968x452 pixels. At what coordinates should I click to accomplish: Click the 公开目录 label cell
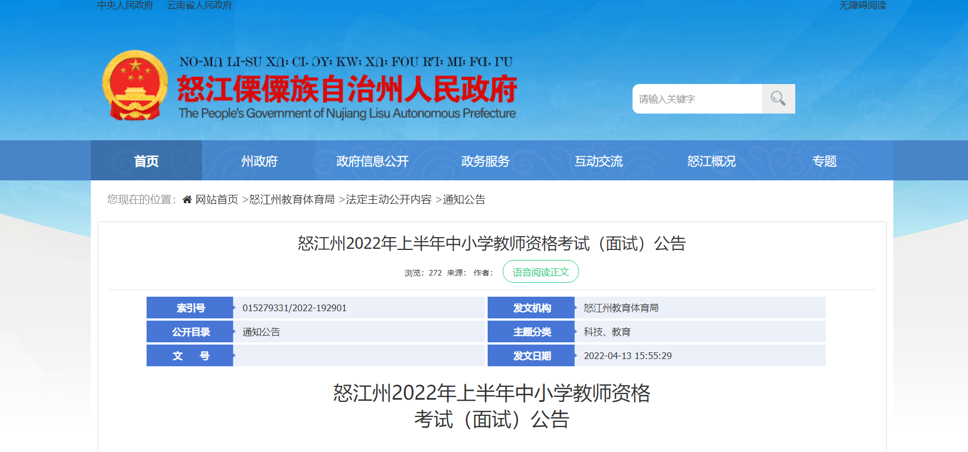point(190,332)
